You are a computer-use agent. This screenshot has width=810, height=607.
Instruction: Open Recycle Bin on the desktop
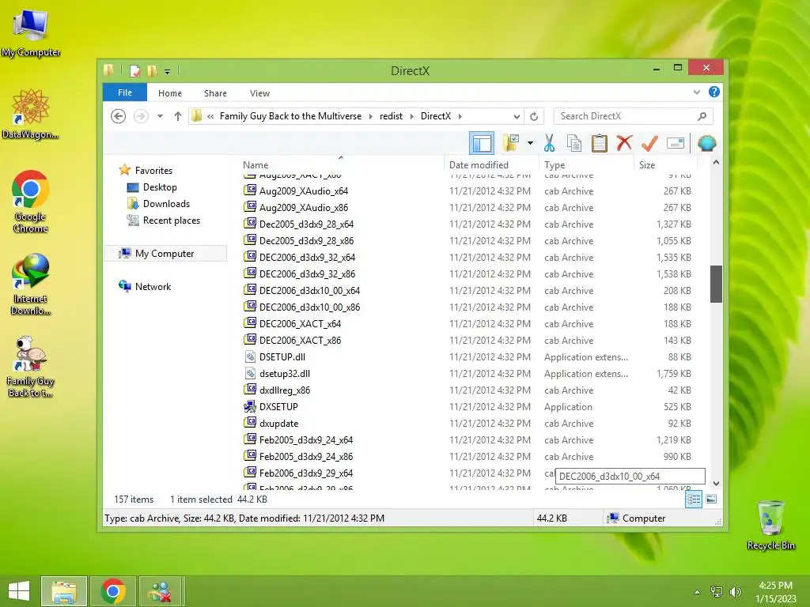tap(770, 525)
